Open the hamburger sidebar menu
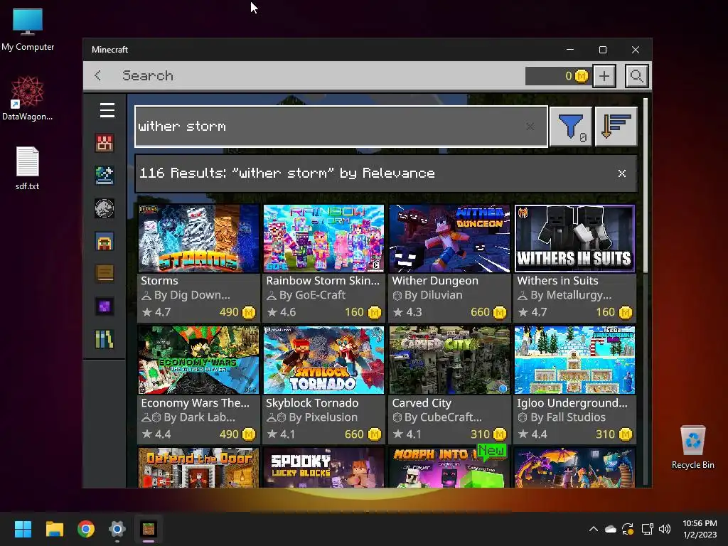 107,110
